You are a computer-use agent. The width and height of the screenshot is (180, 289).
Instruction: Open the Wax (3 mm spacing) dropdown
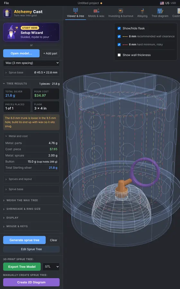[32, 63]
